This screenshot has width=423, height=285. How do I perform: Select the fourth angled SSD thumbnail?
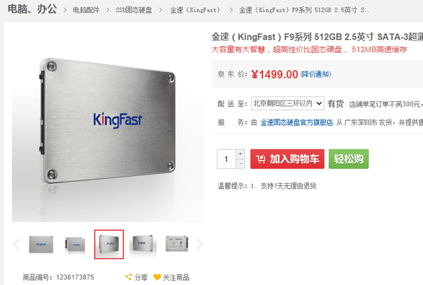tap(143, 245)
